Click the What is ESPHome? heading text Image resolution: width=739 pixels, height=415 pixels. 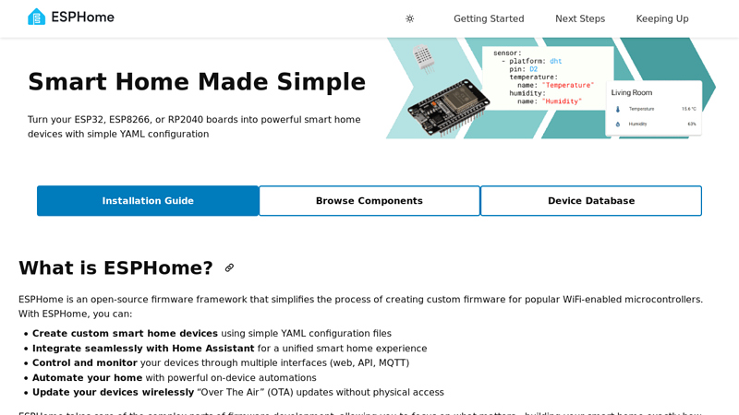coord(116,267)
